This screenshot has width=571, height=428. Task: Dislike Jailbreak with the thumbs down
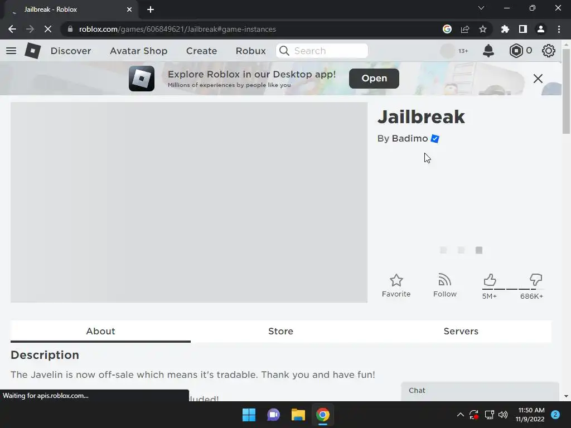point(536,280)
